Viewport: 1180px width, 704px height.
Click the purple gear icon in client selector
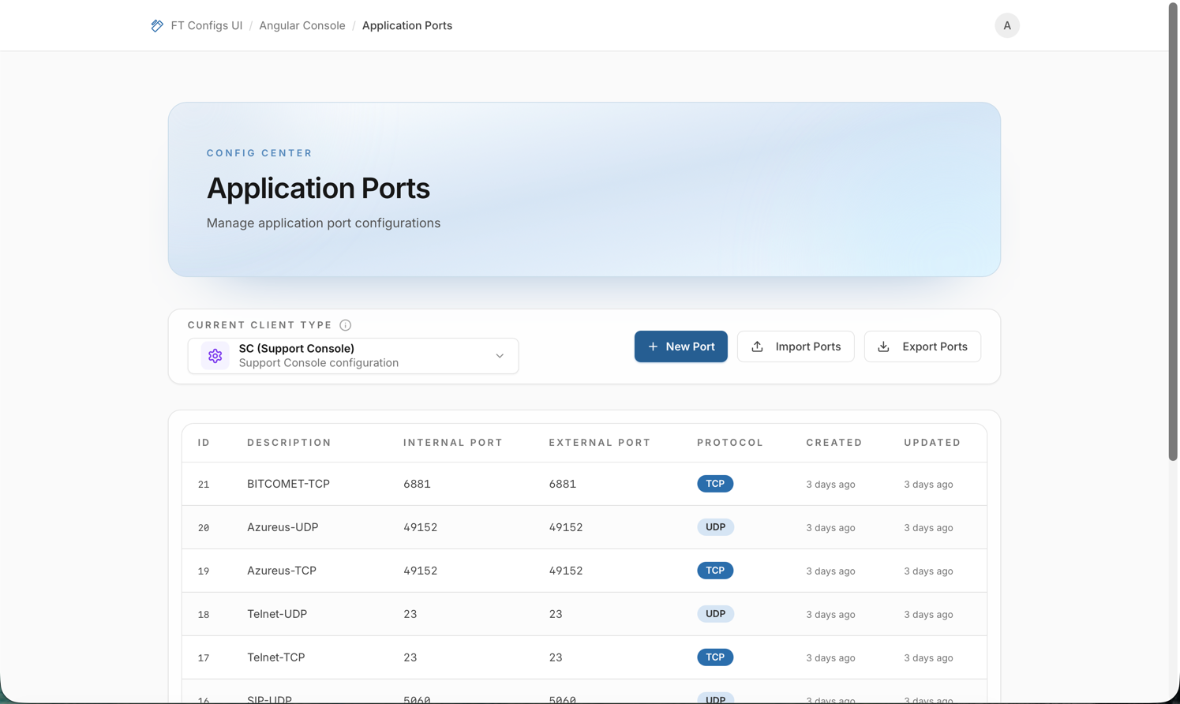coord(215,356)
